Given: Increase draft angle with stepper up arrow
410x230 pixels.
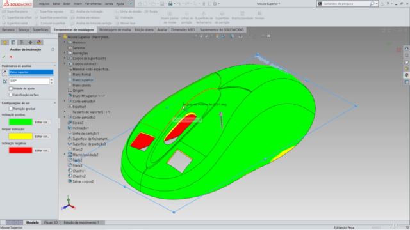Looking at the screenshot, I should pyautogui.click(x=51, y=79).
